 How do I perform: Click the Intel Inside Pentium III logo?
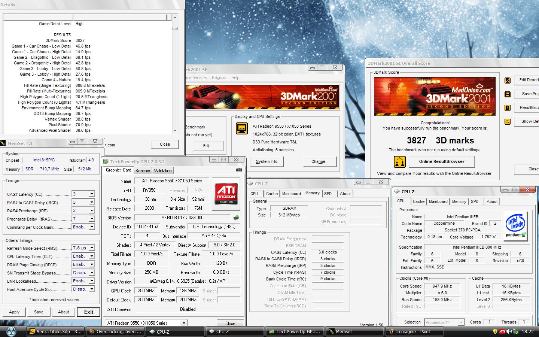pyautogui.click(x=516, y=225)
